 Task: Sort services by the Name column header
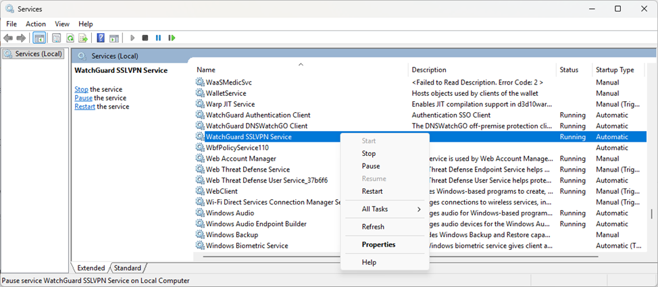point(206,70)
